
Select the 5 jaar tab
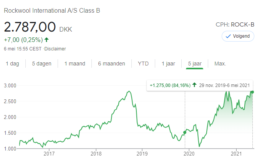coord(195,64)
